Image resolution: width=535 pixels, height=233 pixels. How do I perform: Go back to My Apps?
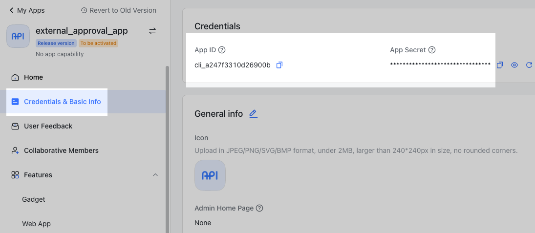pyautogui.click(x=27, y=10)
